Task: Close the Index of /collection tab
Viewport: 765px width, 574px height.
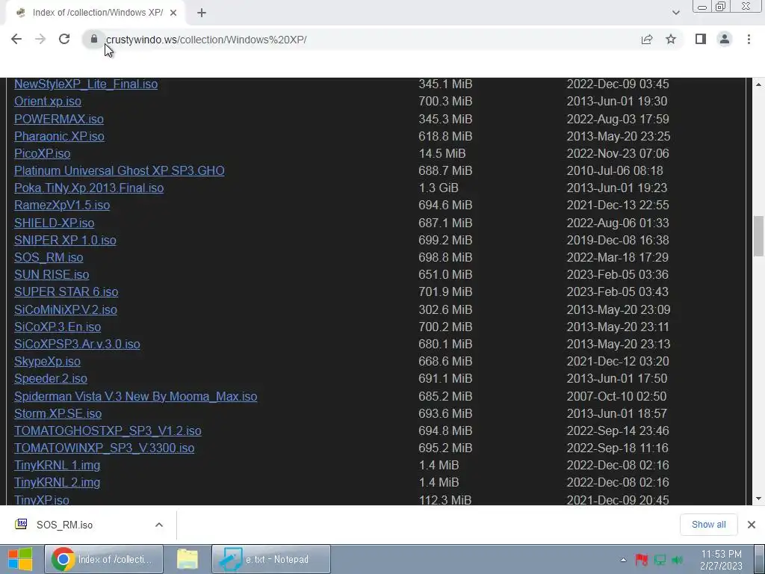Action: [173, 13]
